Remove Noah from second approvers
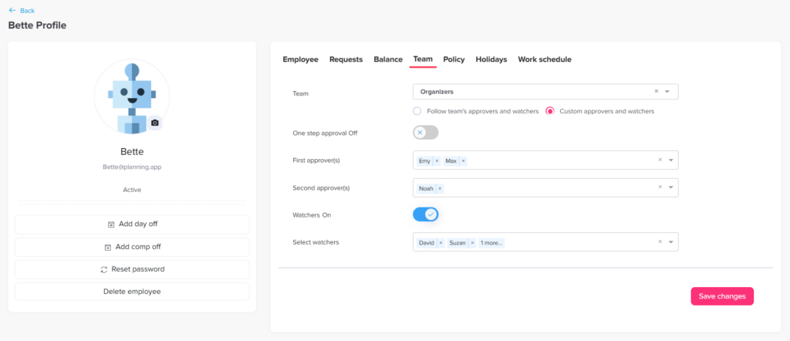Image resolution: width=790 pixels, height=341 pixels. [440, 188]
